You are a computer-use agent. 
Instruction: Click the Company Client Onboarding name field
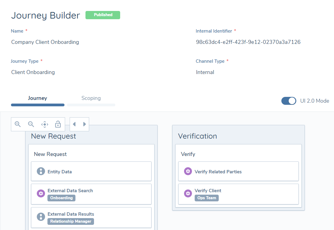click(45, 42)
